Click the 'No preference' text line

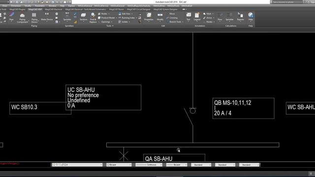(83, 95)
